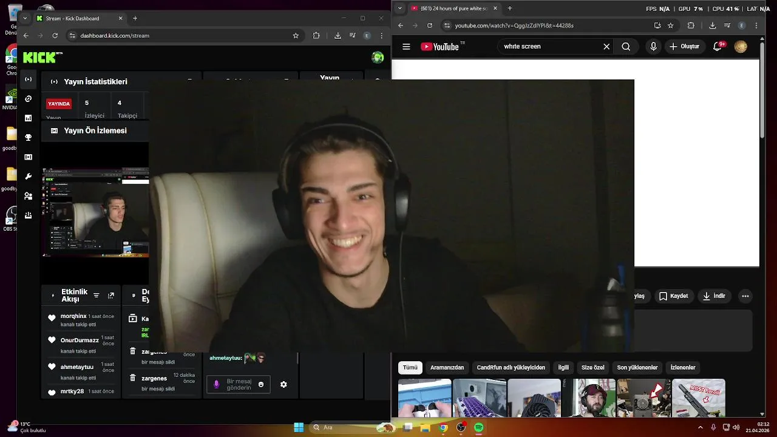
Task: Open the video clips icon in Kick sidebar
Action: click(x=28, y=157)
